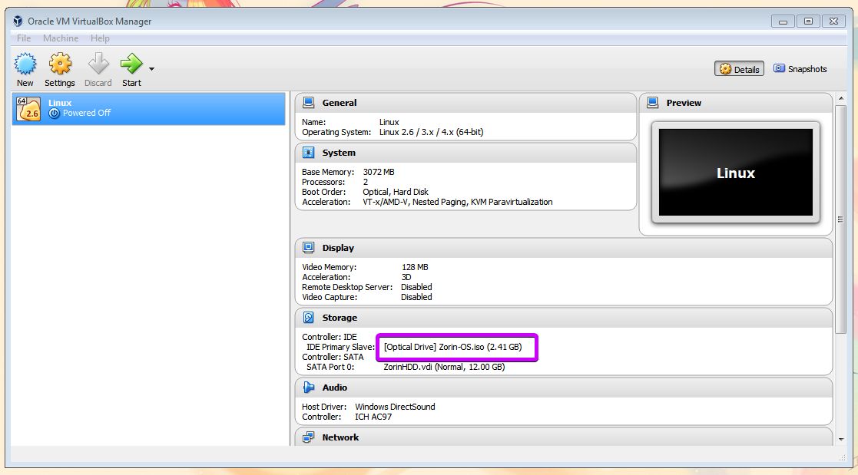Click the Snapshots camera icon
This screenshot has height=475, width=858.
779,68
